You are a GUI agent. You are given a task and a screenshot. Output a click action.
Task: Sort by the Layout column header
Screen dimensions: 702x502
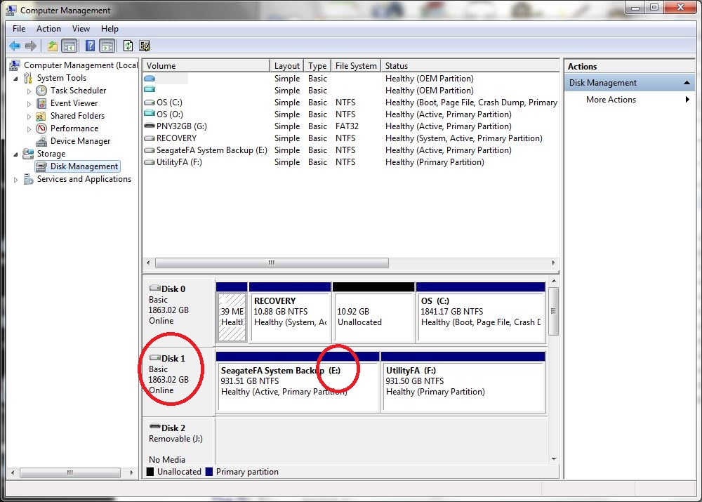pyautogui.click(x=287, y=66)
